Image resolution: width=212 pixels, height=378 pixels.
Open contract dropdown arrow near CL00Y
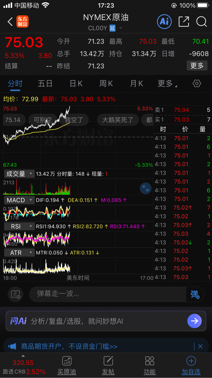121,28
